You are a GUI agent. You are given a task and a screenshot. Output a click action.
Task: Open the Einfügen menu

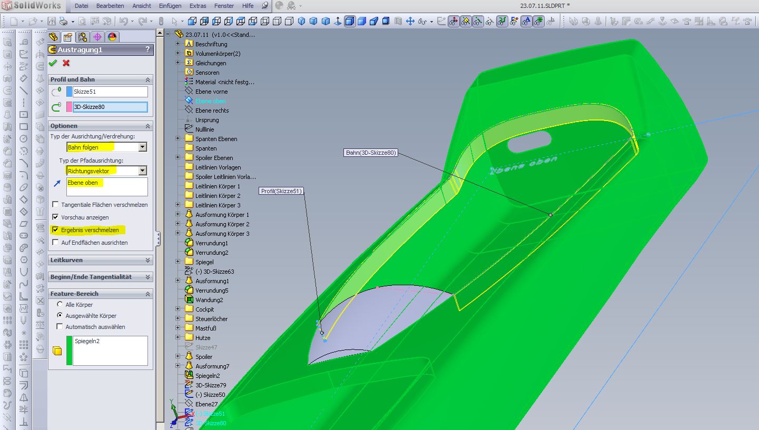pos(170,6)
